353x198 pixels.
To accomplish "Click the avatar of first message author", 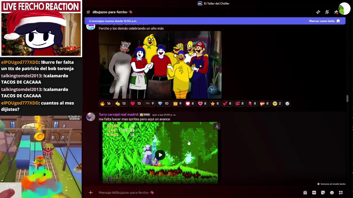I will (91, 27).
